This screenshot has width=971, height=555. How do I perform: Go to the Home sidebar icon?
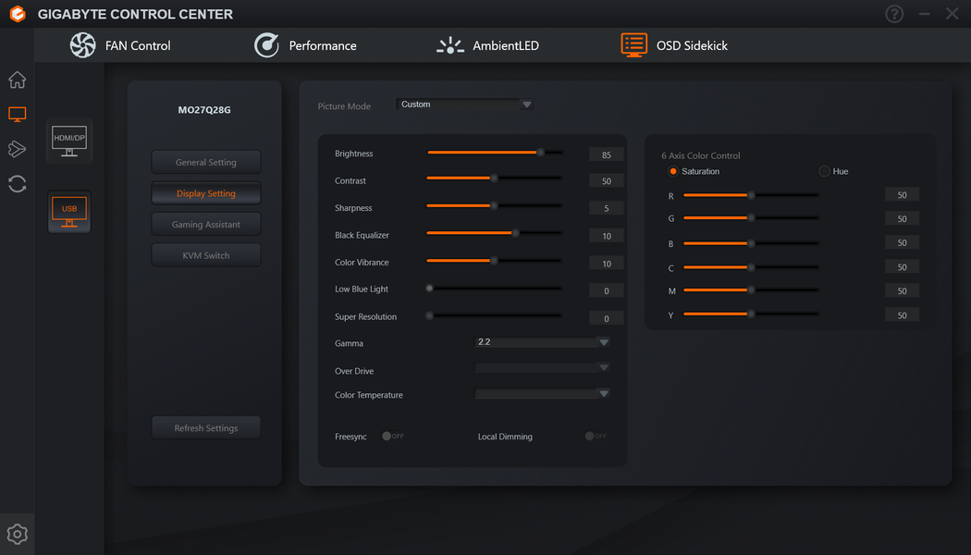coord(18,80)
